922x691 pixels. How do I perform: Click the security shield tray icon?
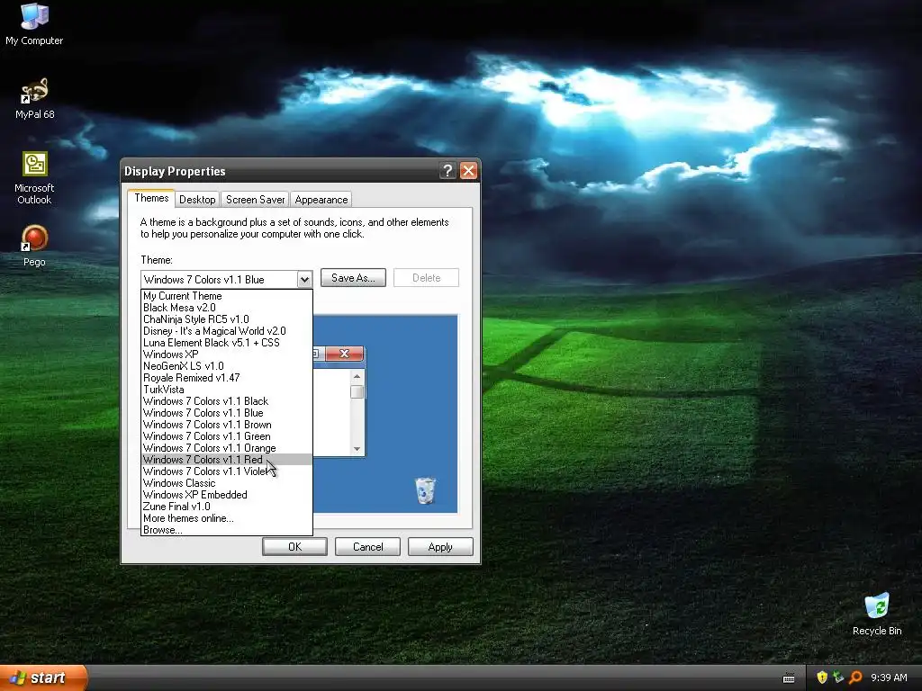click(x=822, y=678)
